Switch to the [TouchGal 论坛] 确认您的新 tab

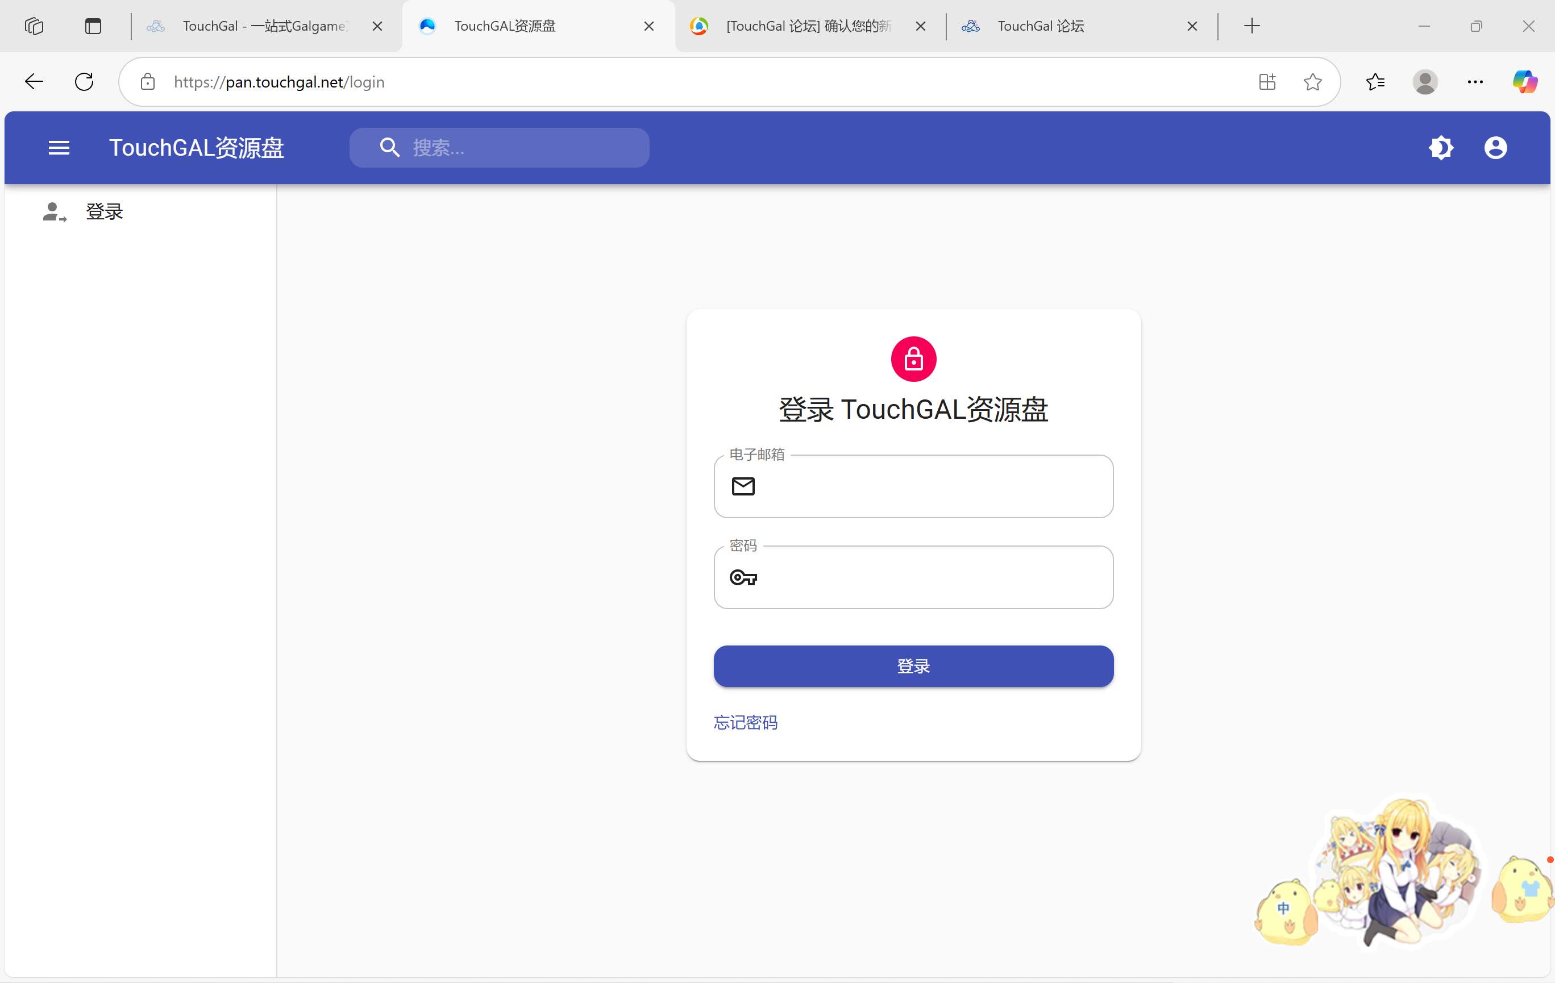[x=809, y=27]
